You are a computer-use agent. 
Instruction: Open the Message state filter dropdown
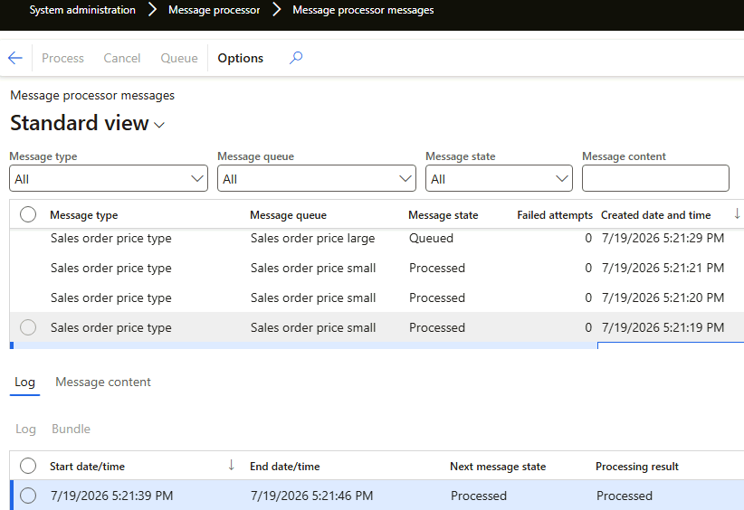pos(499,178)
